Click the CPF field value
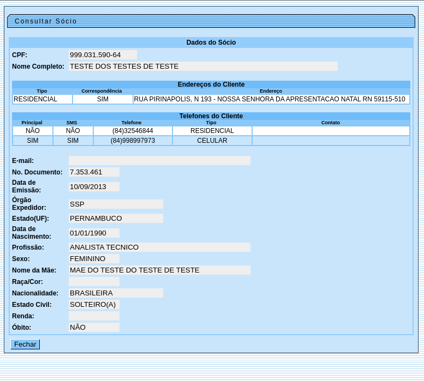424x381 pixels. pyautogui.click(x=103, y=55)
